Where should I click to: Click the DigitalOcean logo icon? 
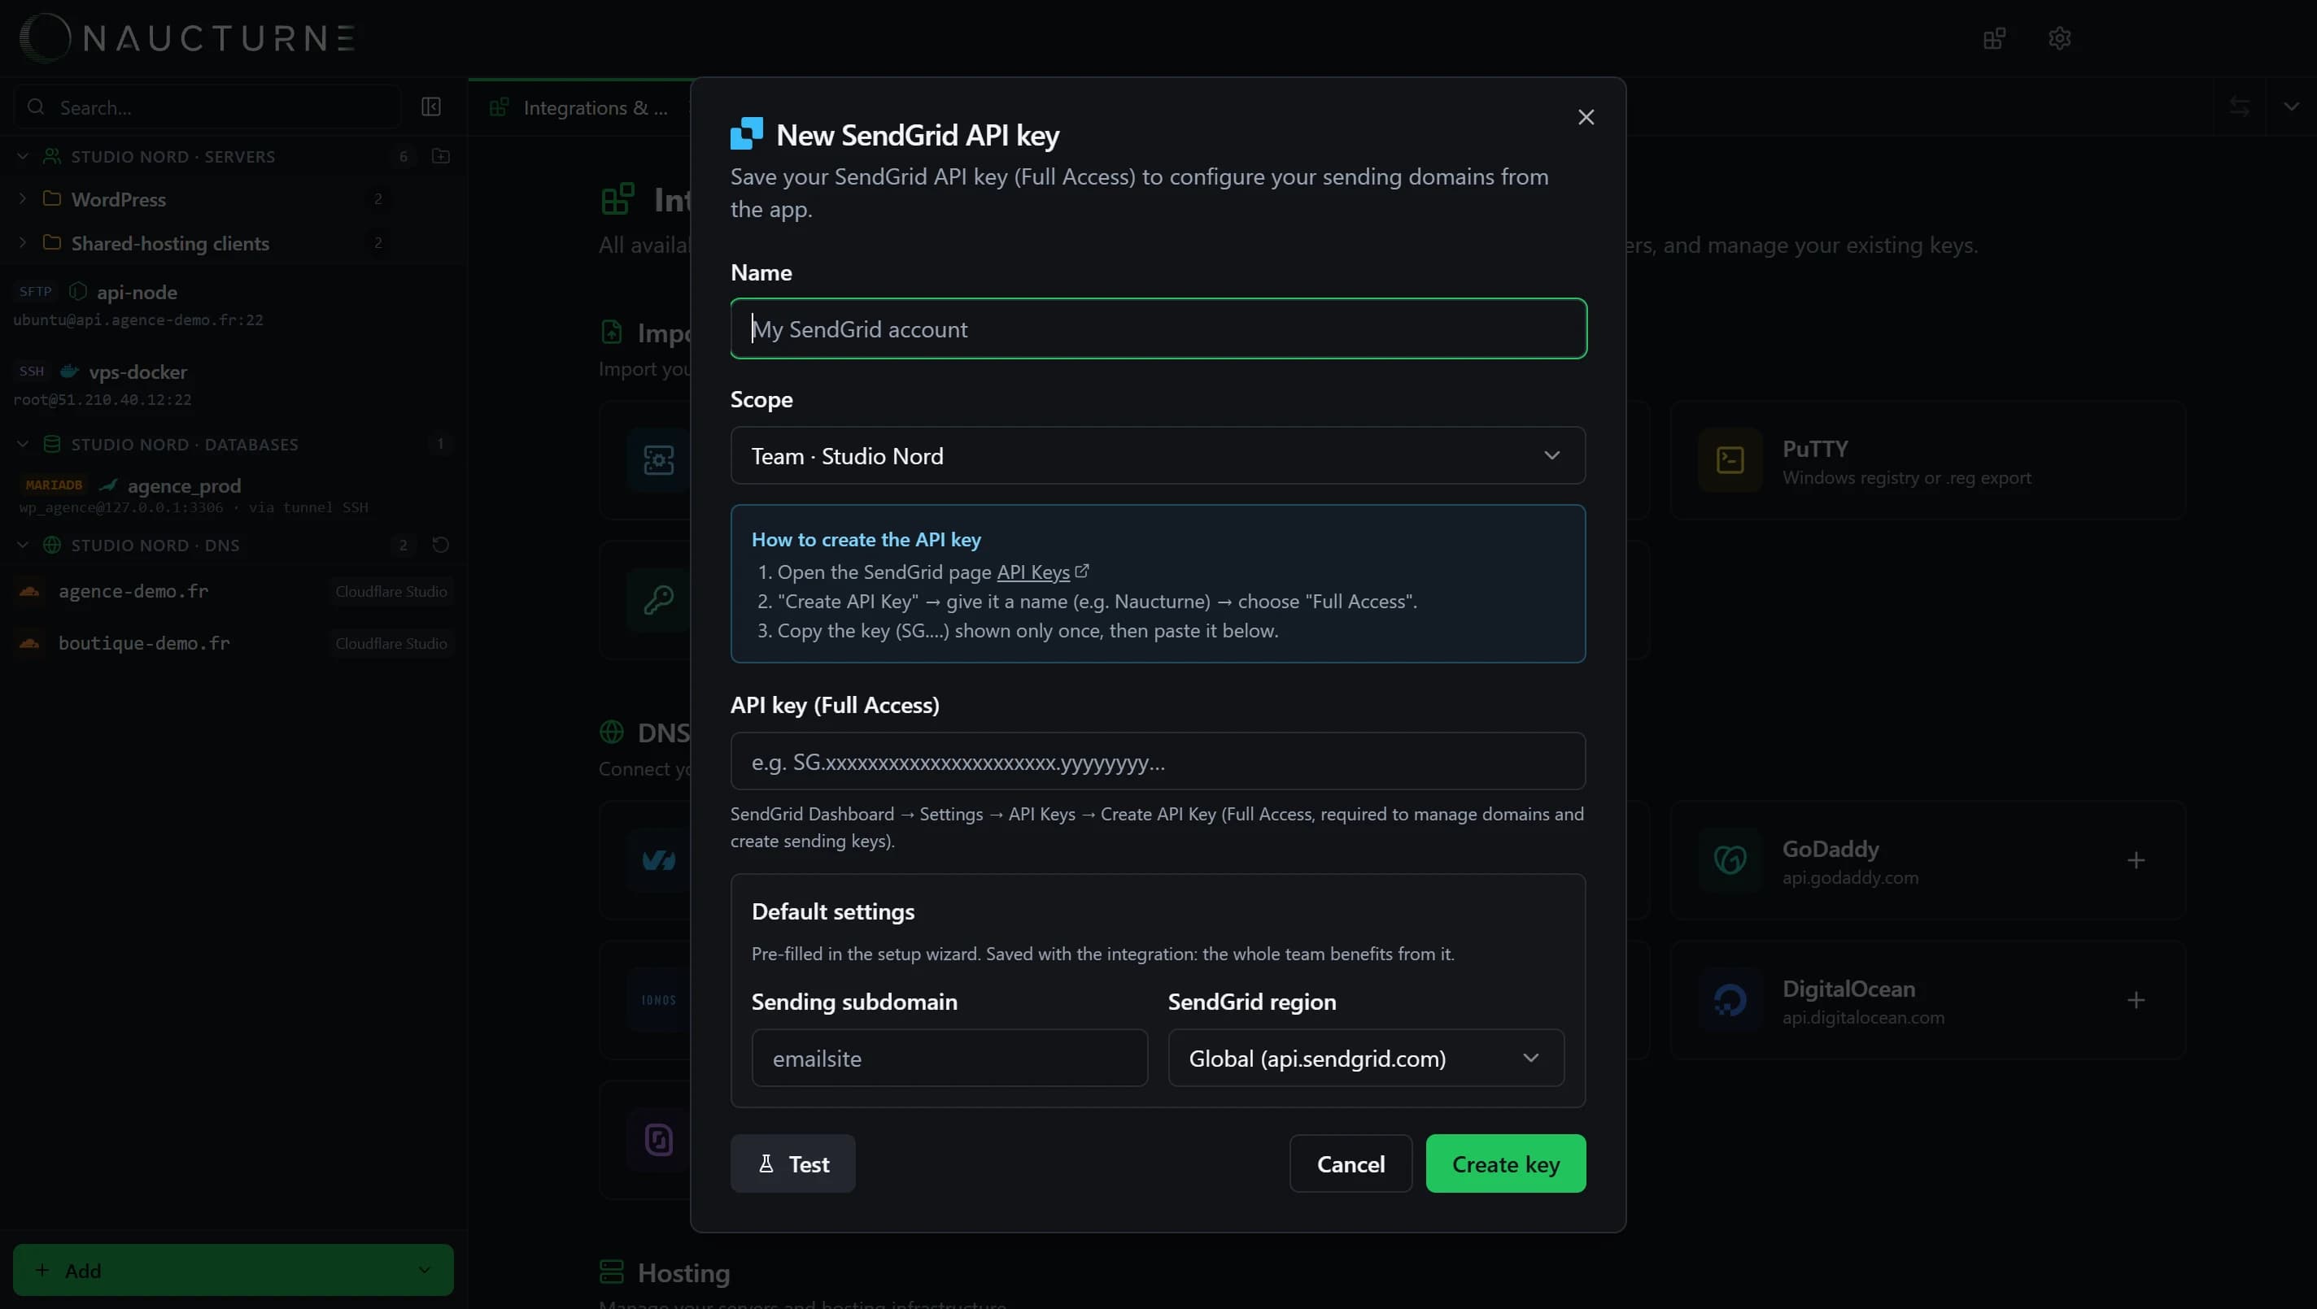[x=1730, y=1000]
